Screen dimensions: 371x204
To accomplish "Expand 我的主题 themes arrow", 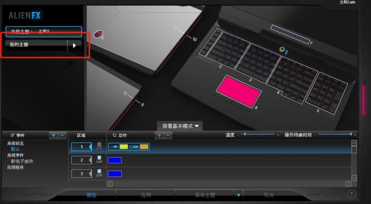I will [x=75, y=45].
